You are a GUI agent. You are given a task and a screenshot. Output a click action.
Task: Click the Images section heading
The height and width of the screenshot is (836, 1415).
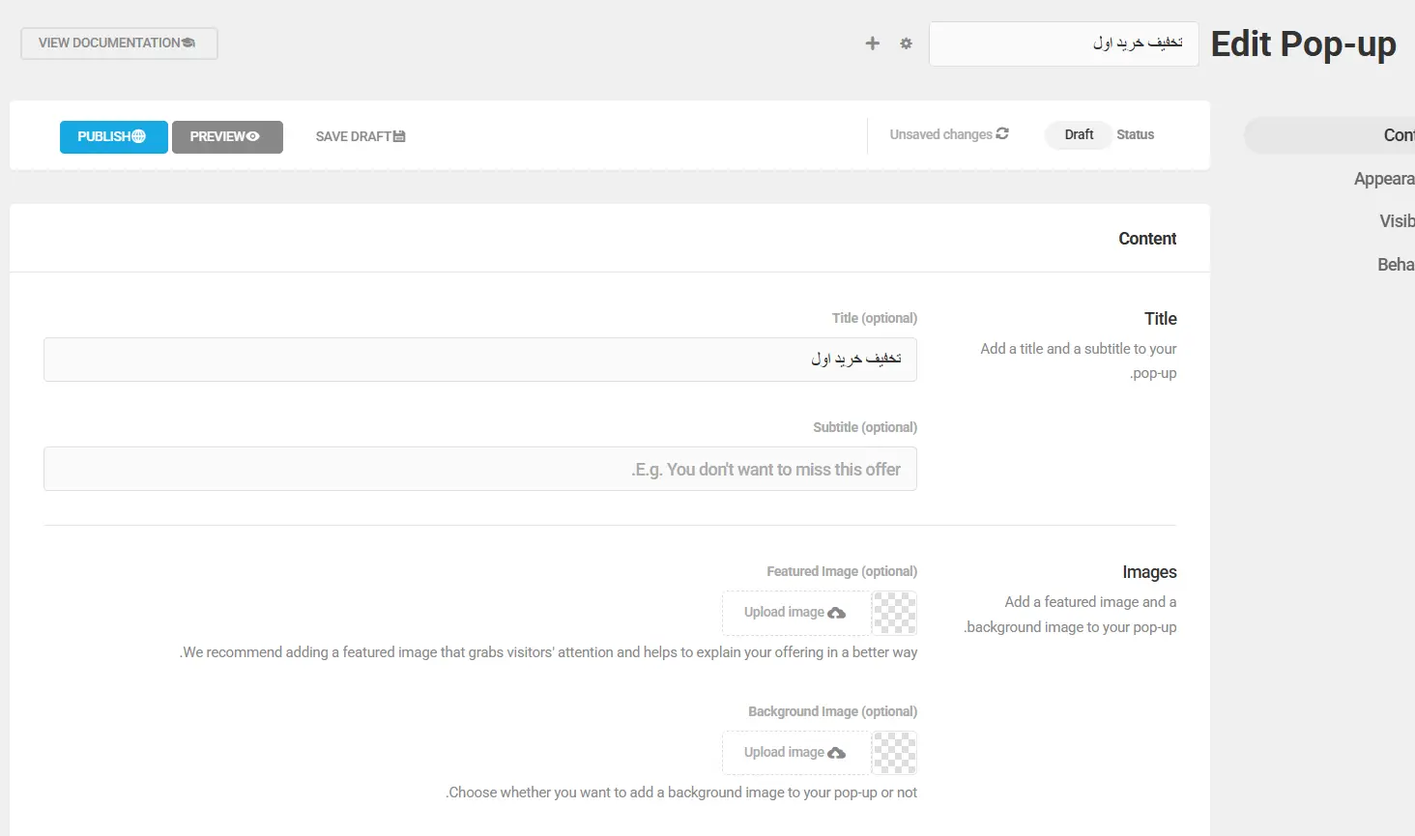[x=1149, y=572]
